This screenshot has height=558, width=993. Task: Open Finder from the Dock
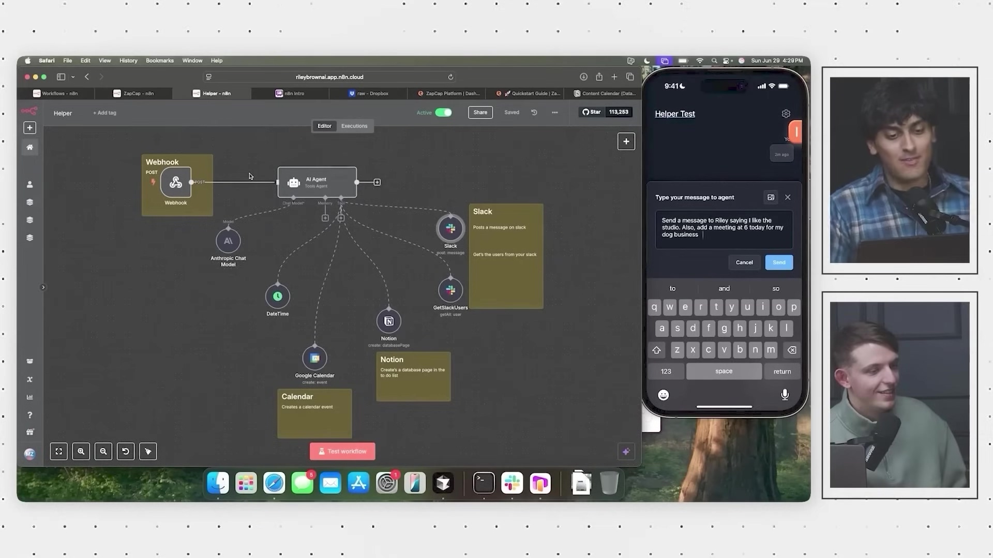pyautogui.click(x=218, y=483)
